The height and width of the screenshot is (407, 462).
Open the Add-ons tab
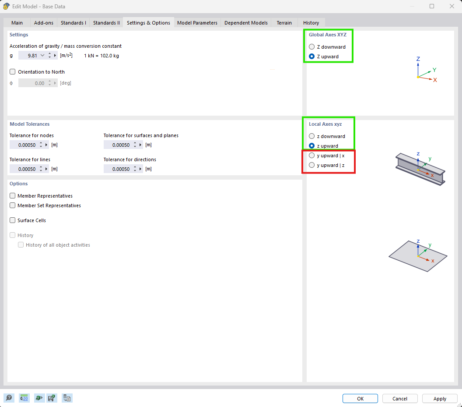pyautogui.click(x=44, y=23)
